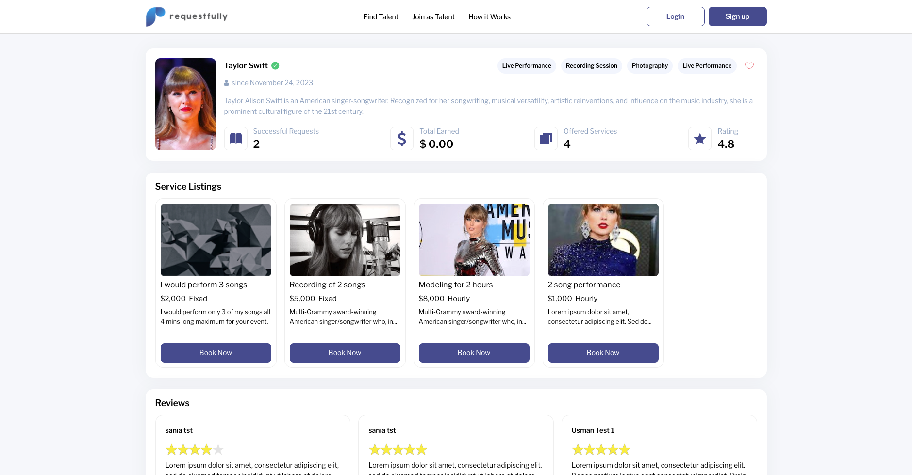Open the Join as Talent page
The image size is (912, 475).
tap(433, 16)
